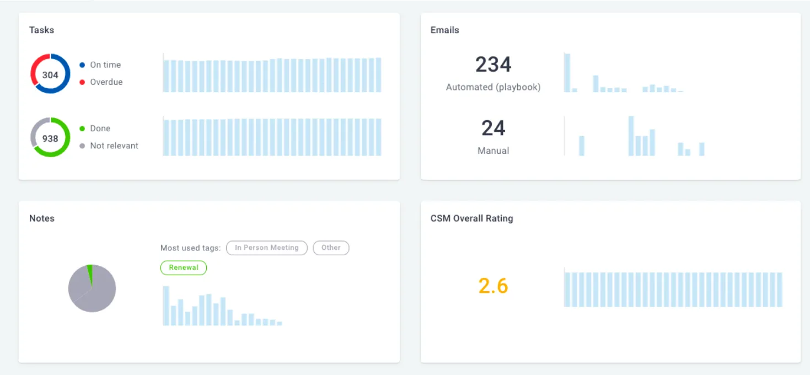
Task: Select the On time legend entry
Action: 100,65
